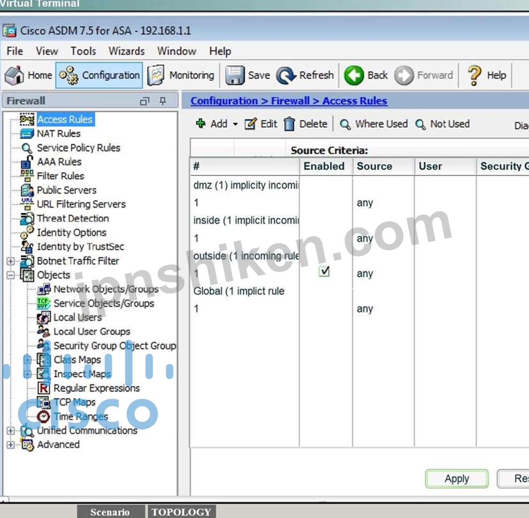
Task: Click the Network Objects/Groups icon
Action: pyautogui.click(x=44, y=289)
